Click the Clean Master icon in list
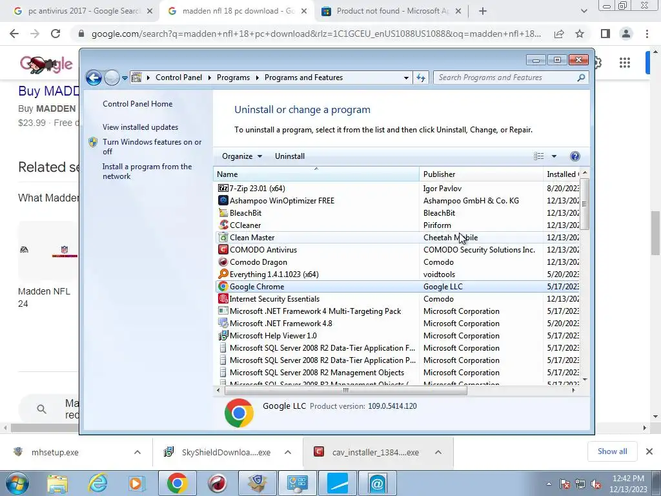Image resolution: width=661 pixels, height=496 pixels. point(223,238)
